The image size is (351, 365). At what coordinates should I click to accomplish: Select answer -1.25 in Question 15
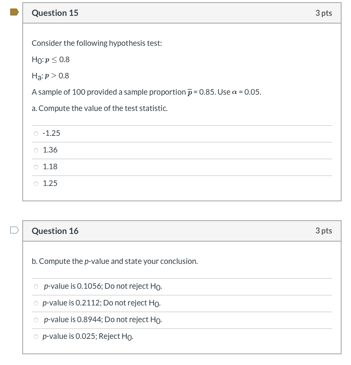coord(36,133)
